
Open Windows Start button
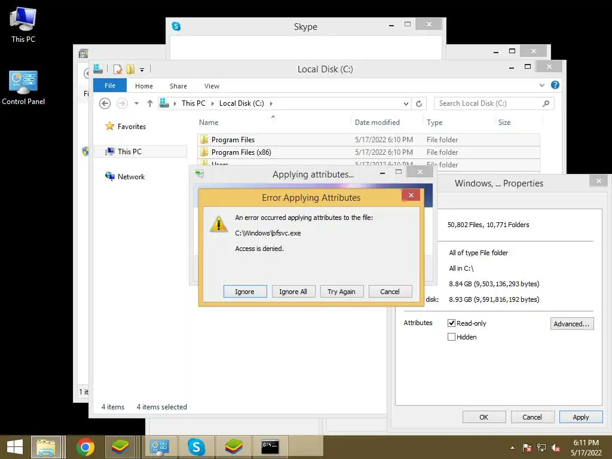click(x=15, y=447)
